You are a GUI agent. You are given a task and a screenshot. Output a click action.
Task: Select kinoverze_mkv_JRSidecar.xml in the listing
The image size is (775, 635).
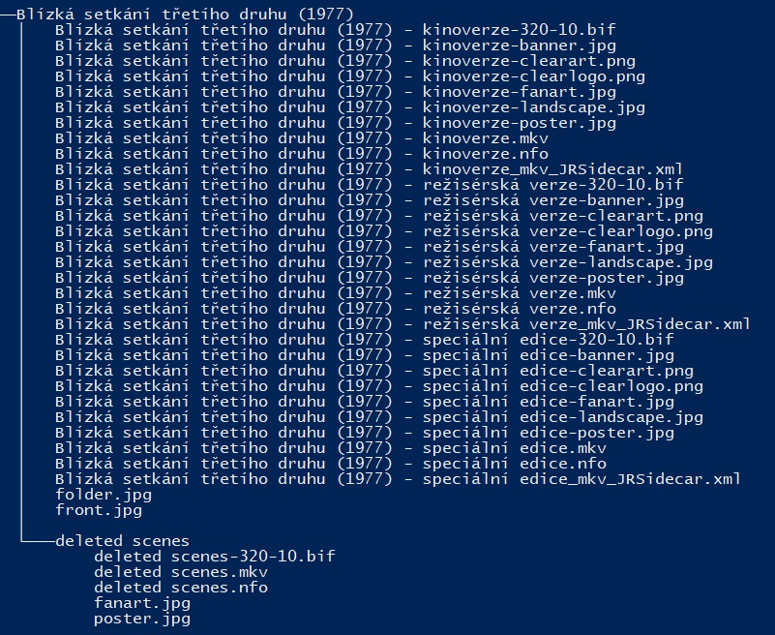pyautogui.click(x=359, y=169)
